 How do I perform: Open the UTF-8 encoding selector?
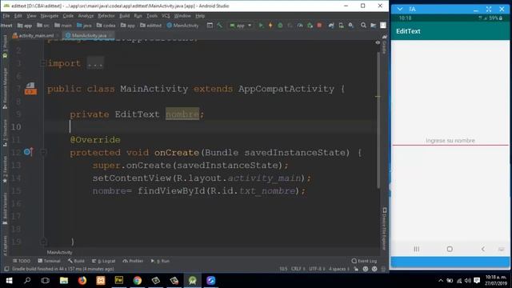[317, 269]
